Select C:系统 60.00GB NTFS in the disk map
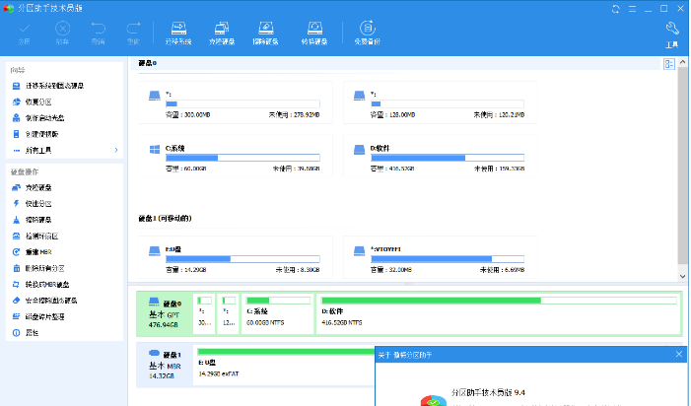The height and width of the screenshot is (406, 691). pos(278,313)
